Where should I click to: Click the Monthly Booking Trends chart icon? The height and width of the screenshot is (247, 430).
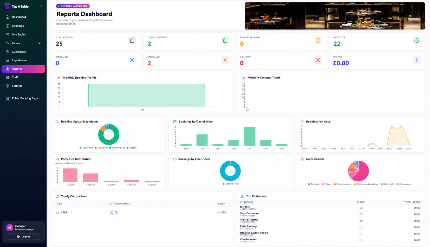click(59, 78)
